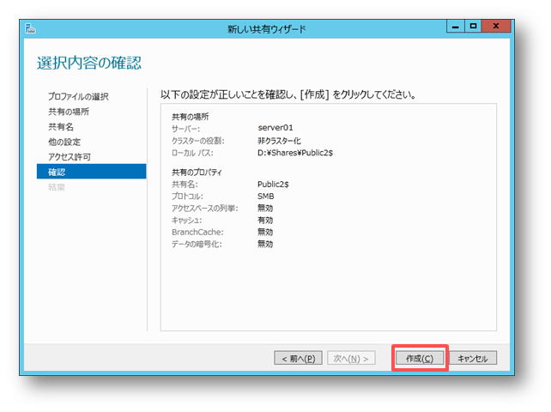Click the 共有の場所 section heading in the summary
551x412 pixels.
(191, 117)
